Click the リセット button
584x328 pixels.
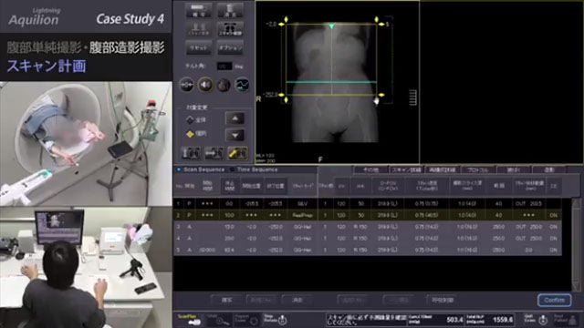[x=199, y=48]
